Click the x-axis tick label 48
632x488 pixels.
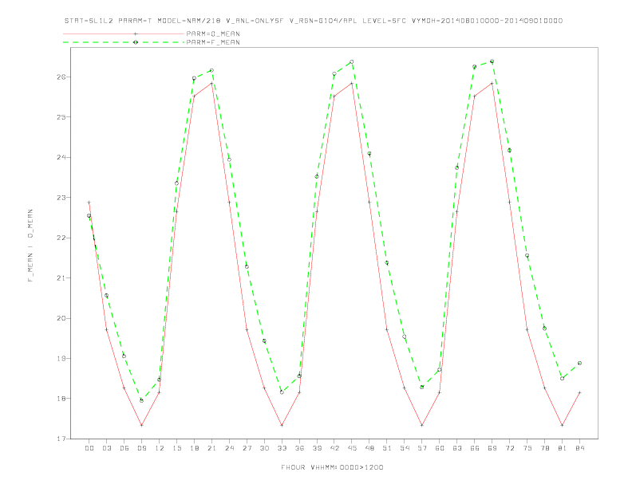369,448
